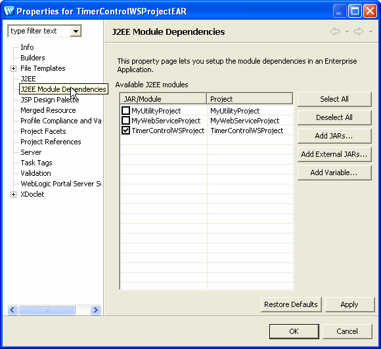Screen dimensions: 381x349
Task: Uncheck the TimerControlWSProject checkbox
Action: (125, 131)
